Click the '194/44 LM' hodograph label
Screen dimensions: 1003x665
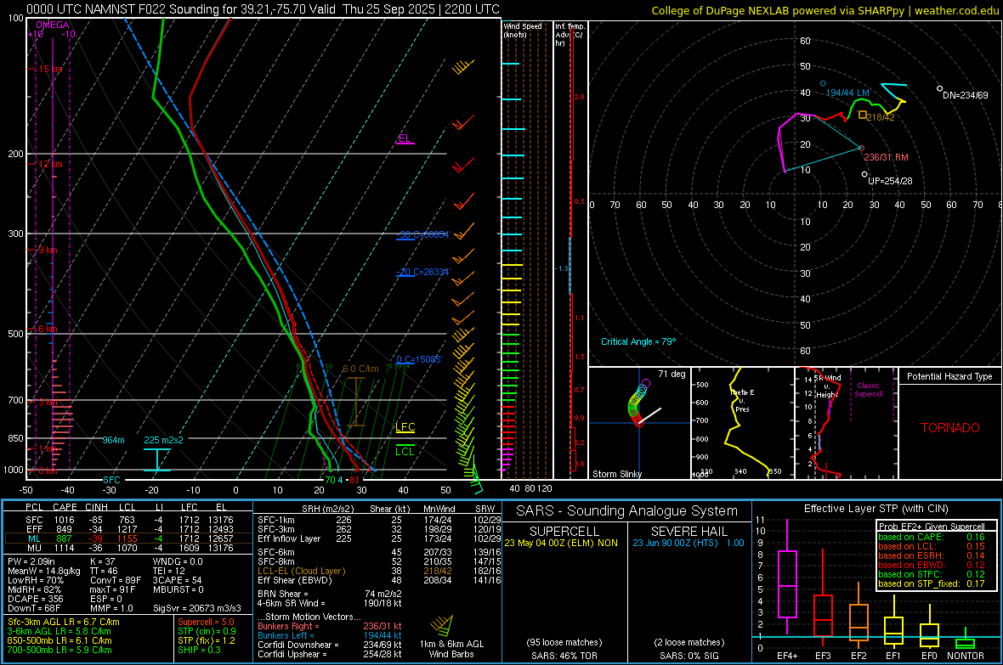[847, 93]
